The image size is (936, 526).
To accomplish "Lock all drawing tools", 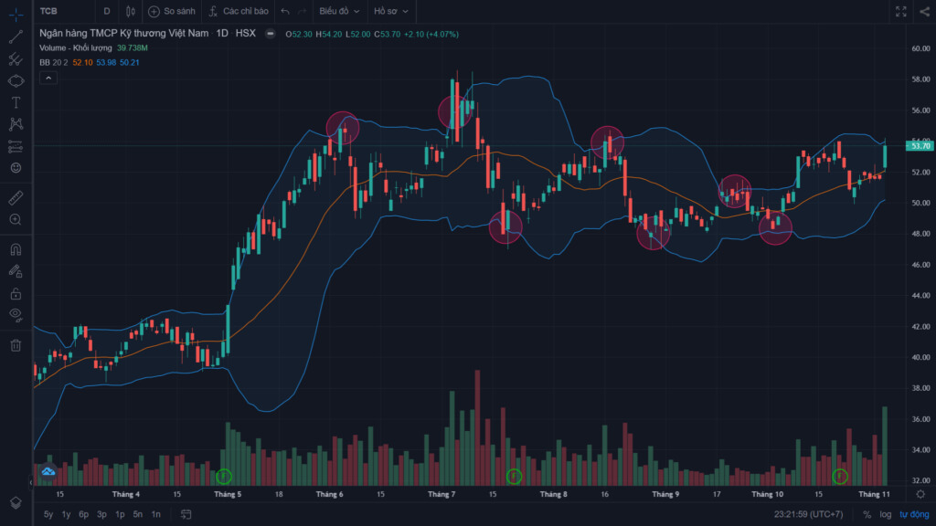I will (16, 293).
